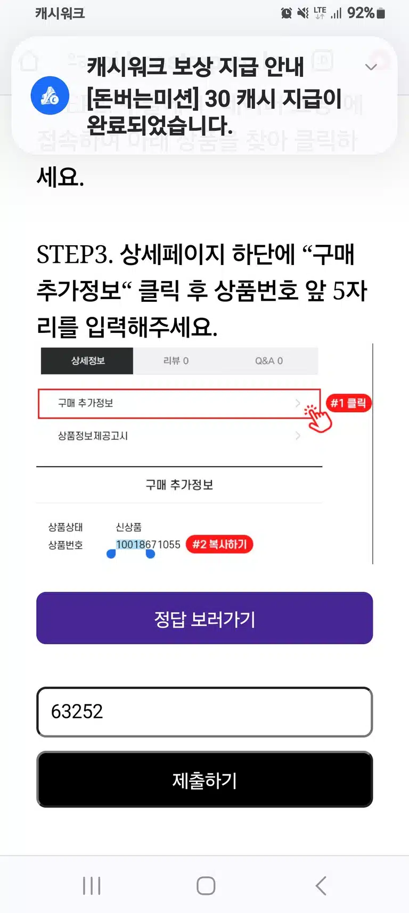The height and width of the screenshot is (913, 409).
Task: Expand the 구매 추가정보 row chevron
Action: [298, 403]
